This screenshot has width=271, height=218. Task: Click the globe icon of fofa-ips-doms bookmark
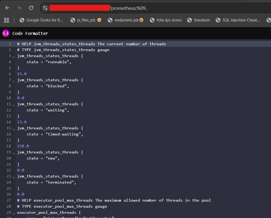[152, 20]
